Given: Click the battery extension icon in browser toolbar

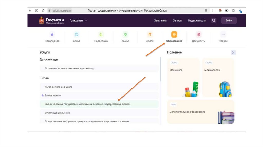Looking at the screenshot, I should pos(227,10).
